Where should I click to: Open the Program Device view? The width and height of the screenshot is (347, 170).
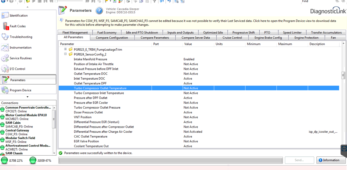pos(28,90)
